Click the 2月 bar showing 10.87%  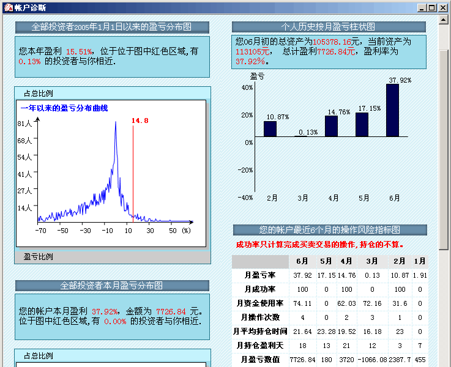click(x=270, y=128)
